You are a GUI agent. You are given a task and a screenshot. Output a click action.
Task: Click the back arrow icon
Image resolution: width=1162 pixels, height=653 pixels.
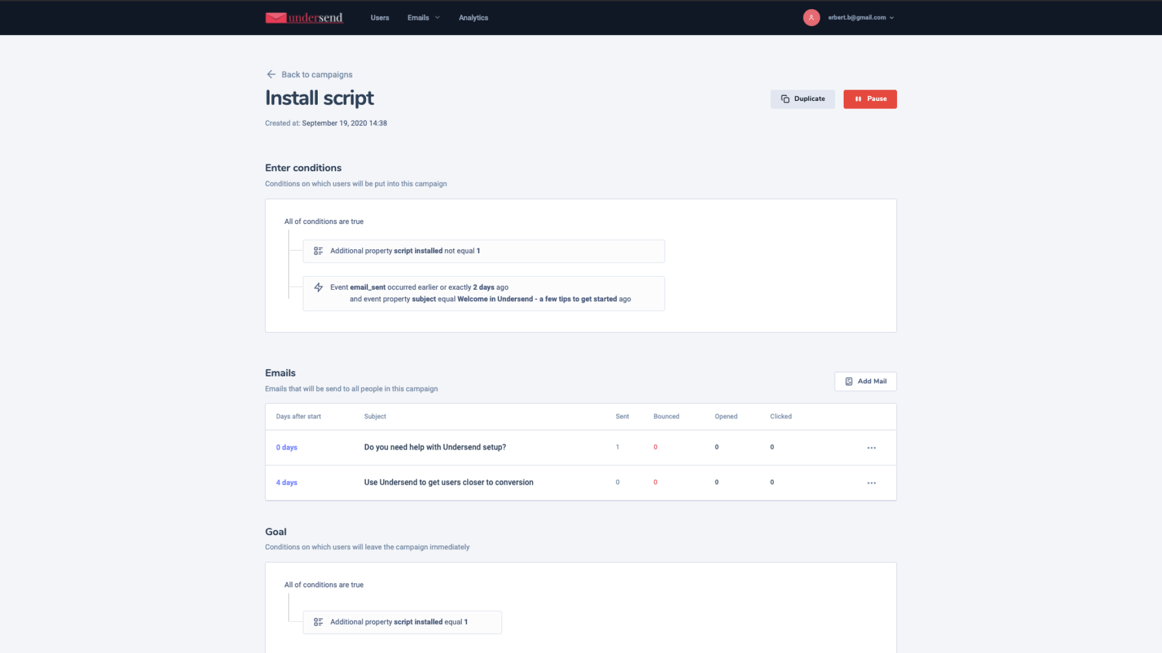[x=271, y=74]
